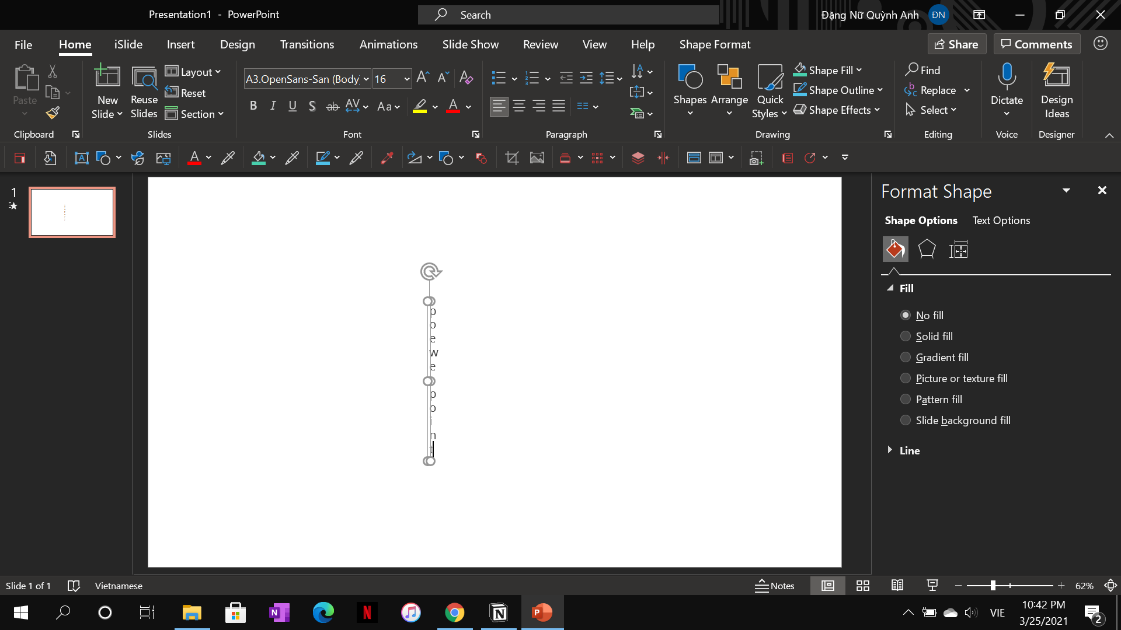
Task: Switch to the Insert tab
Action: (180, 44)
